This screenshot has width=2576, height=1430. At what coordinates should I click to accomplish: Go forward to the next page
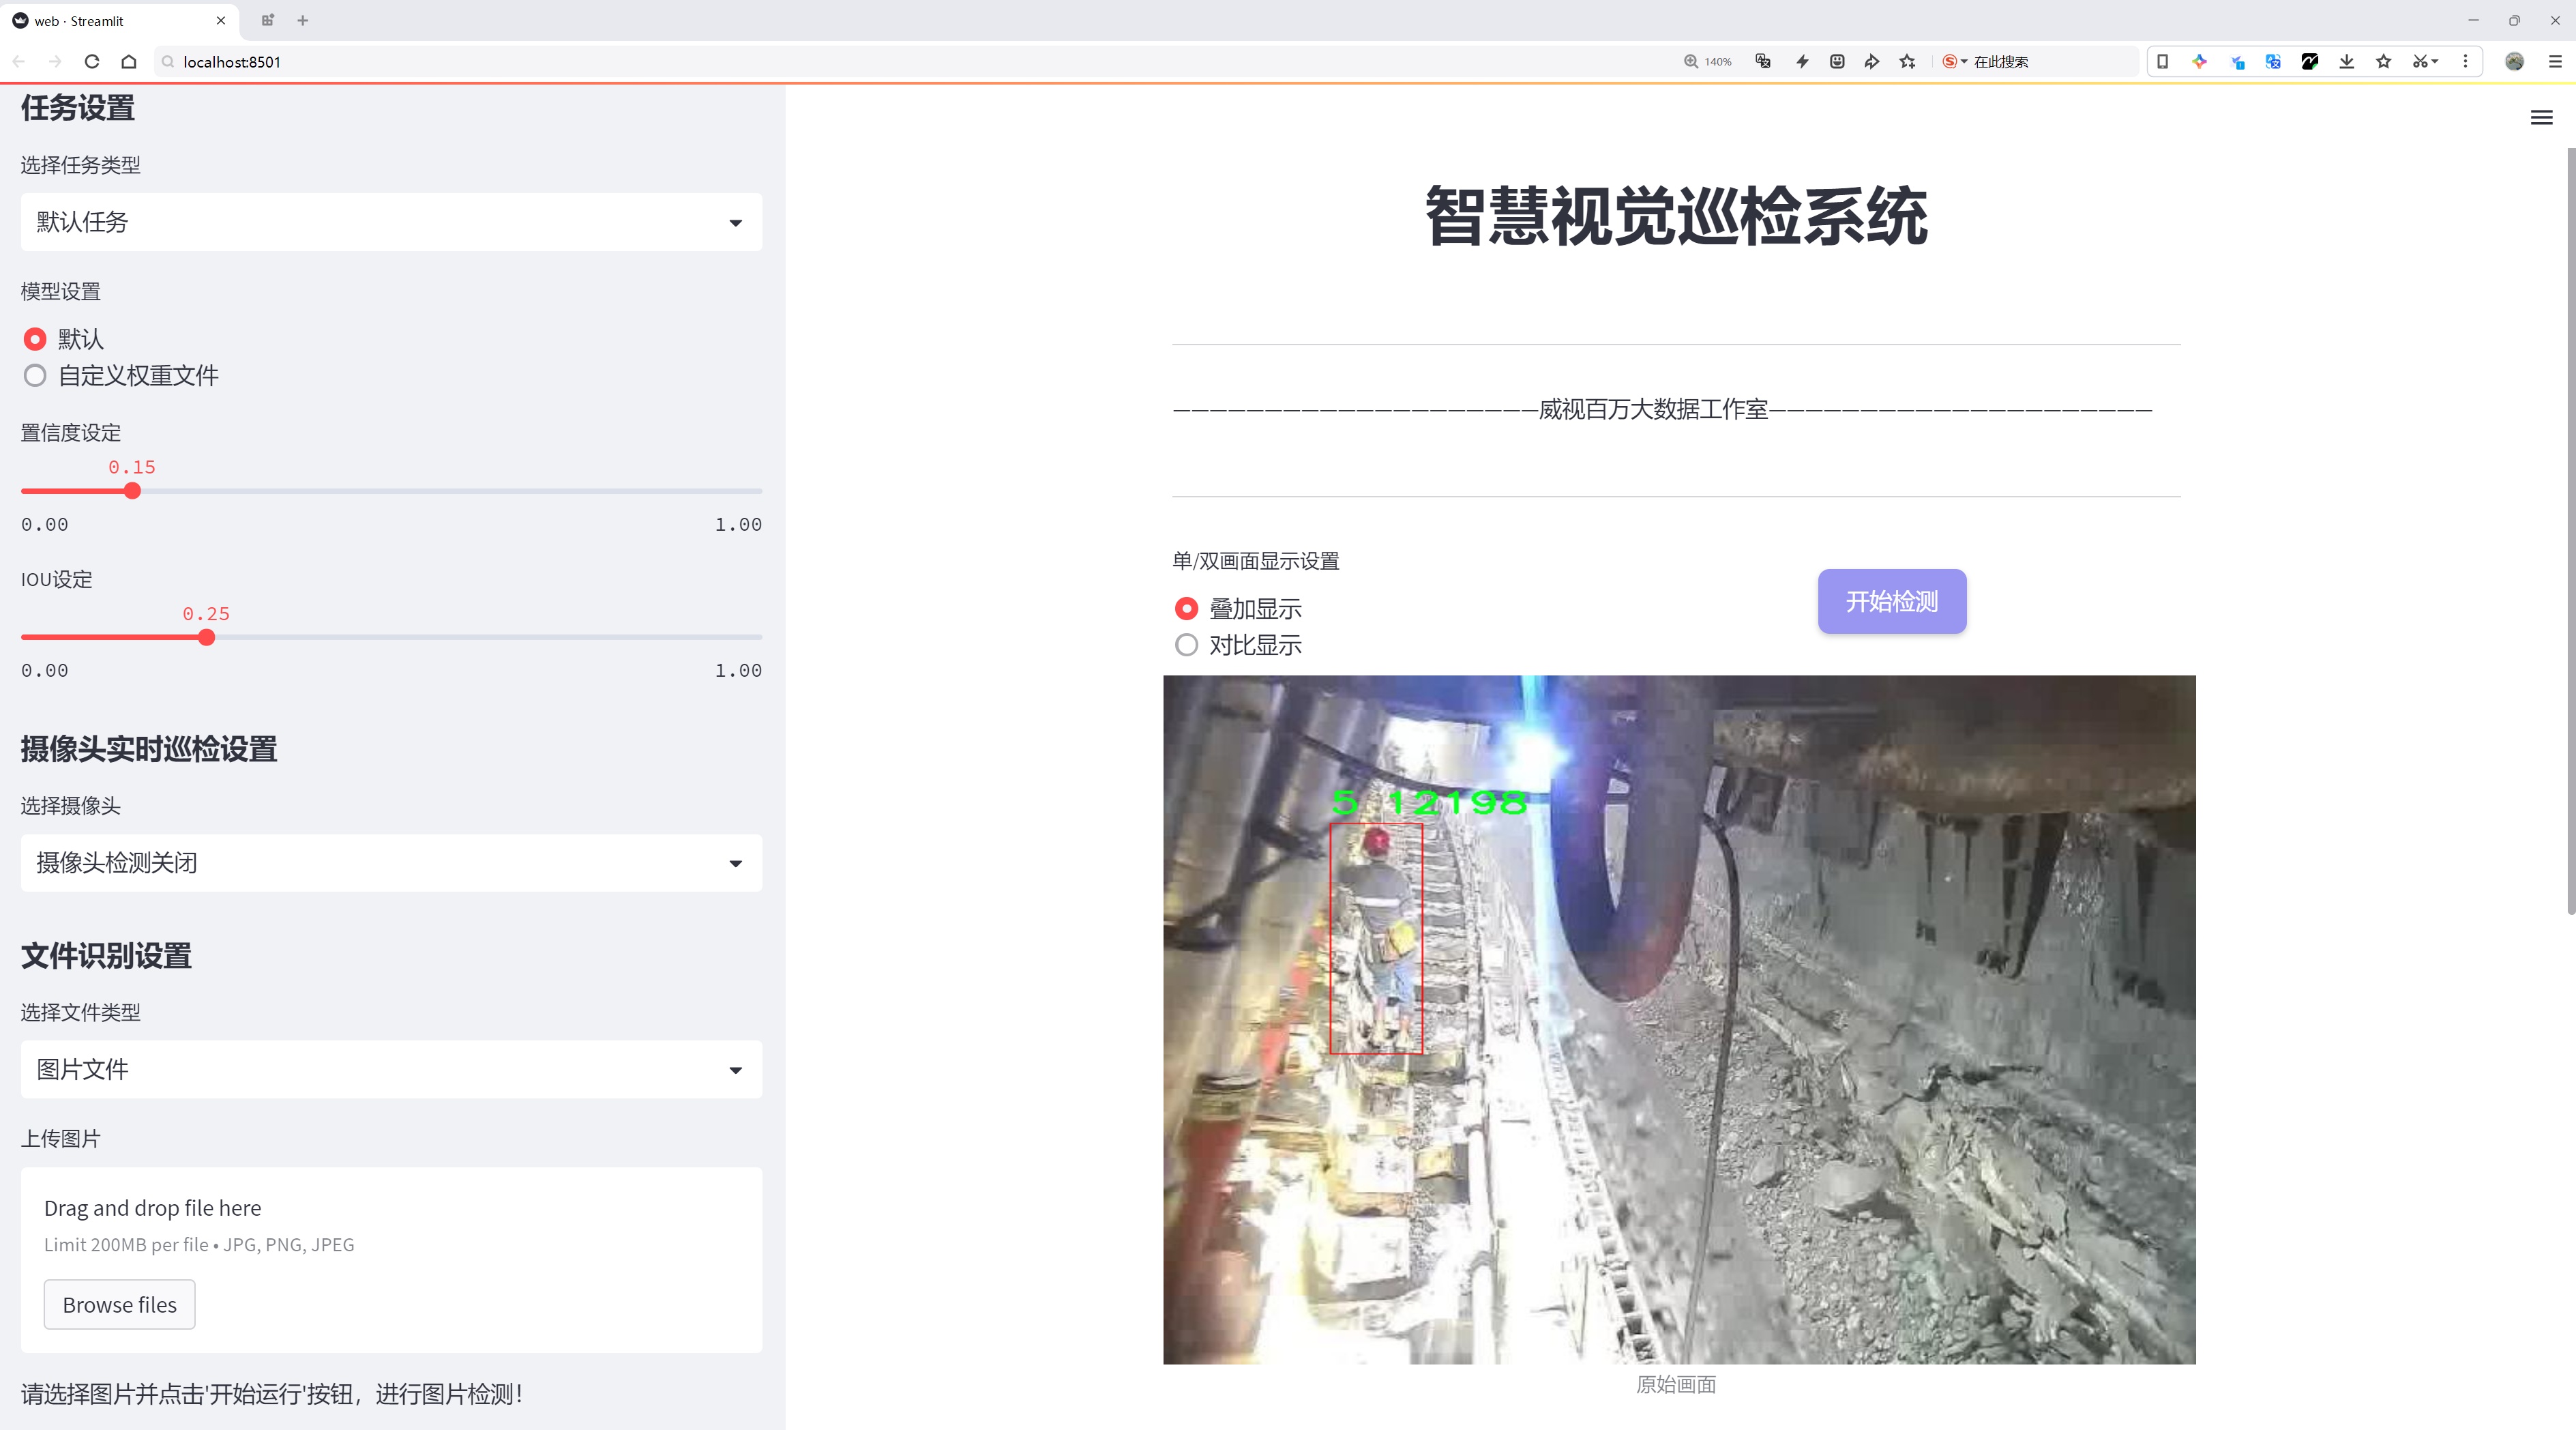tap(55, 62)
